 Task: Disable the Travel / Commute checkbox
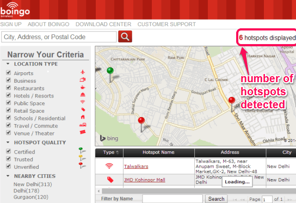(8, 125)
